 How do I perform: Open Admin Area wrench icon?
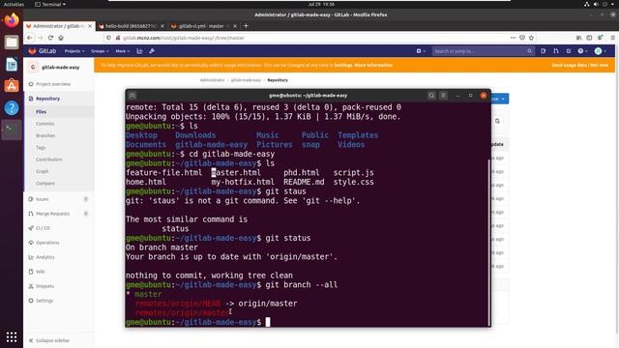coord(152,51)
